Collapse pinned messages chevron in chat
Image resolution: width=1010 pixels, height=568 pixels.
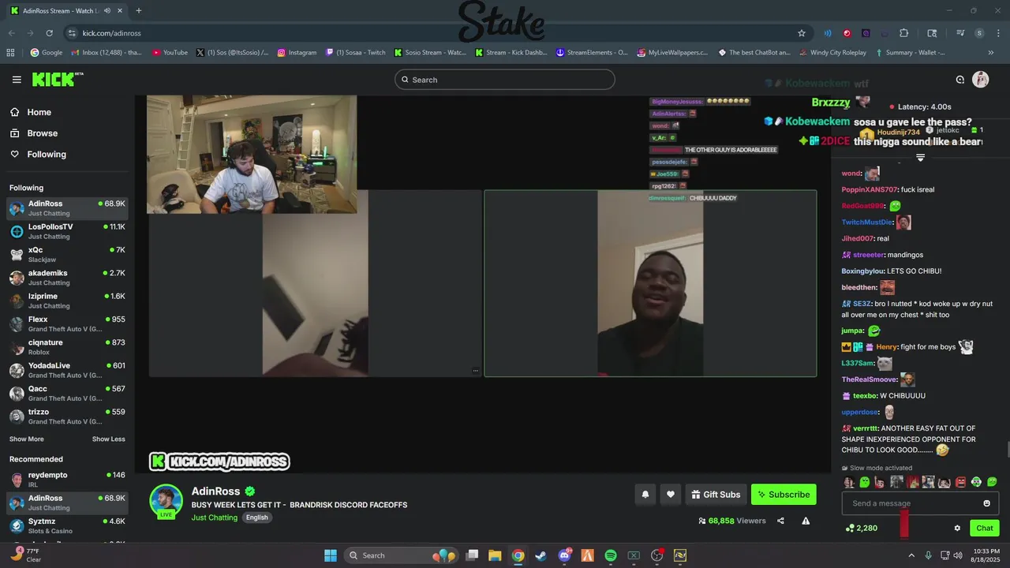[920, 158]
